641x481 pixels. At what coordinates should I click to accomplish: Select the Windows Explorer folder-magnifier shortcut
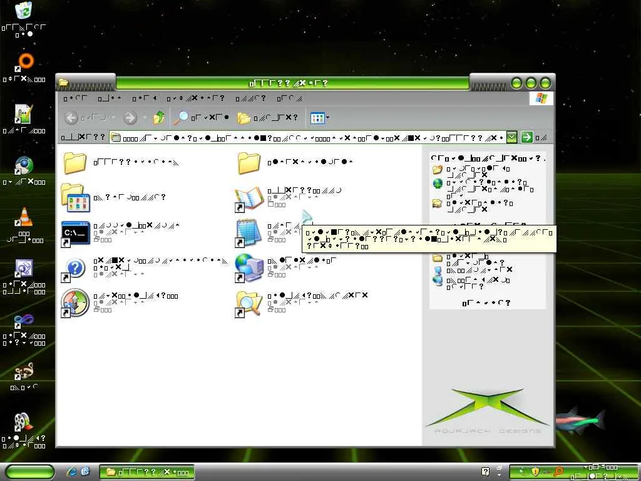(249, 304)
